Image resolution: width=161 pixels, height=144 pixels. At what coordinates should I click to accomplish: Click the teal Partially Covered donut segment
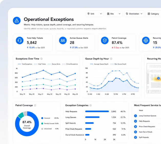[21, 115]
